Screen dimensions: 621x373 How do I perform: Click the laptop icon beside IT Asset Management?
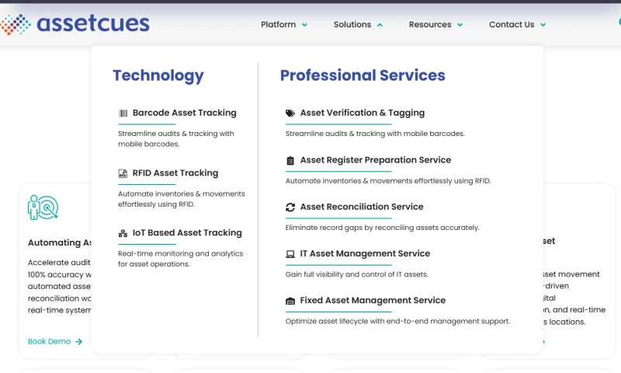point(290,254)
